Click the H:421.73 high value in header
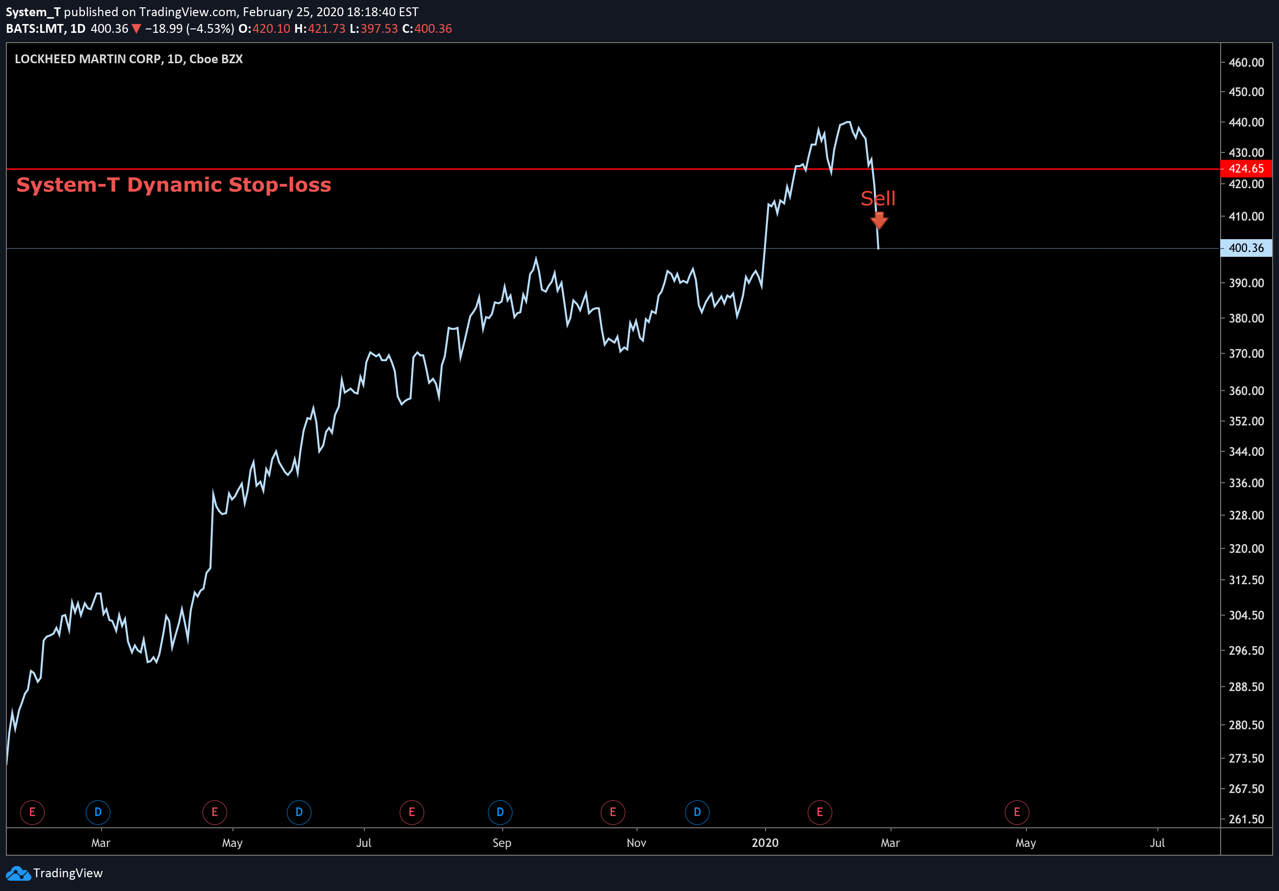Viewport: 1279px width, 891px height. click(320, 29)
